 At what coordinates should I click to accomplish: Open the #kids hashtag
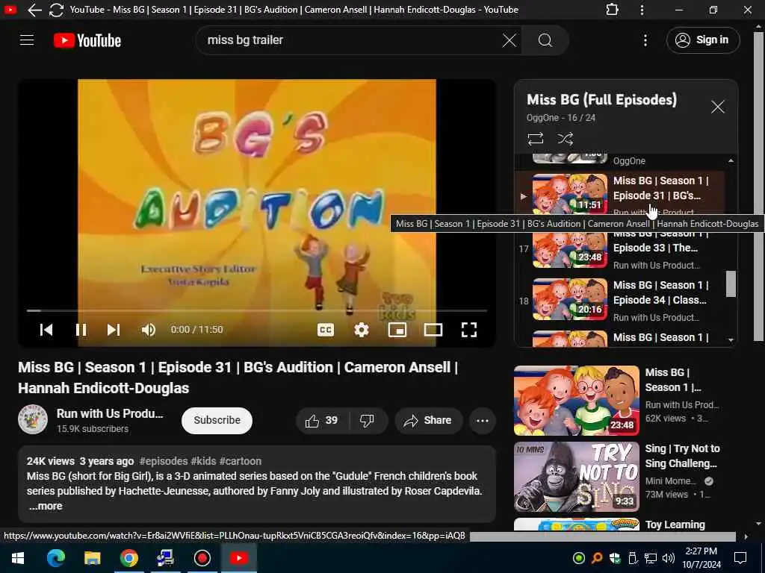tap(203, 461)
